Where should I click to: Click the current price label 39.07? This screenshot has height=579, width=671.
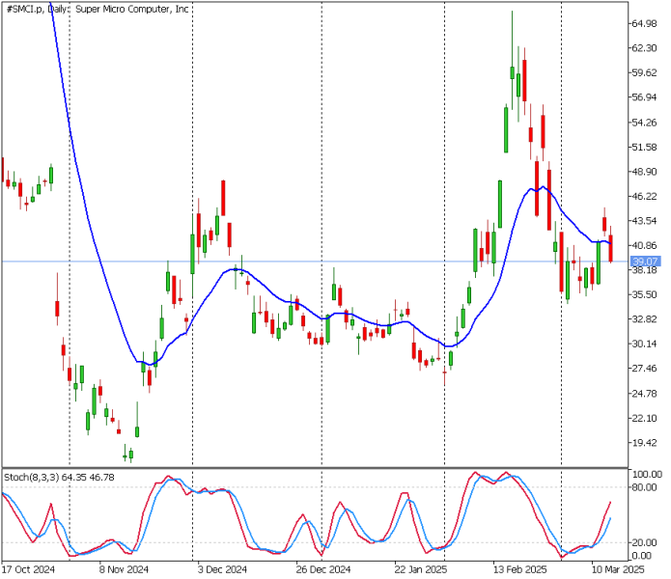pos(645,262)
